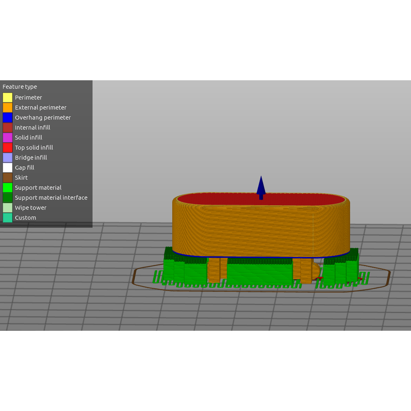Click the Internal infill legend swatch

8,128
